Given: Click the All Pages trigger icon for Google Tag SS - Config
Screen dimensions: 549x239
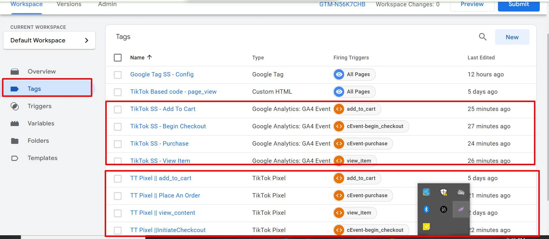Looking at the screenshot, I should pos(339,74).
